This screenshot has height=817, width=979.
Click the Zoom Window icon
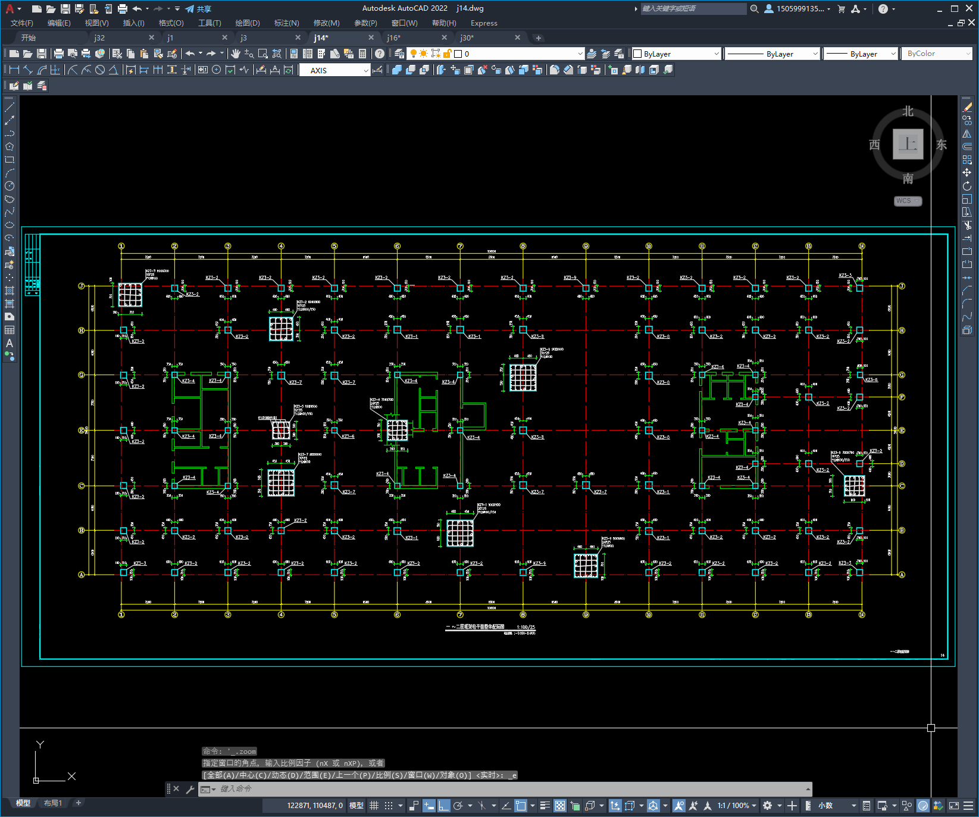263,54
